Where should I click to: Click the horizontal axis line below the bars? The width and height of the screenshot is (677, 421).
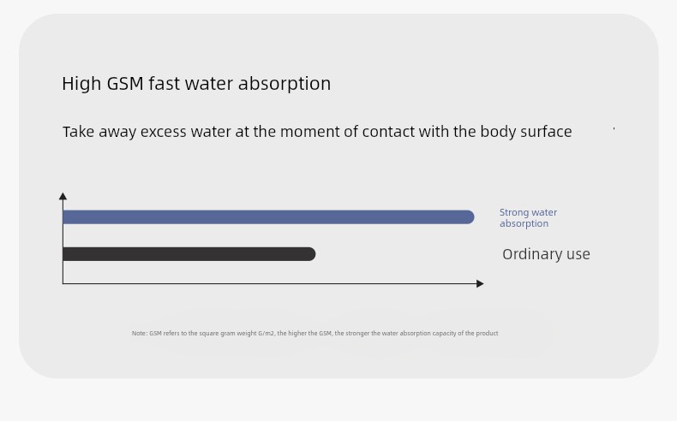tap(270, 283)
